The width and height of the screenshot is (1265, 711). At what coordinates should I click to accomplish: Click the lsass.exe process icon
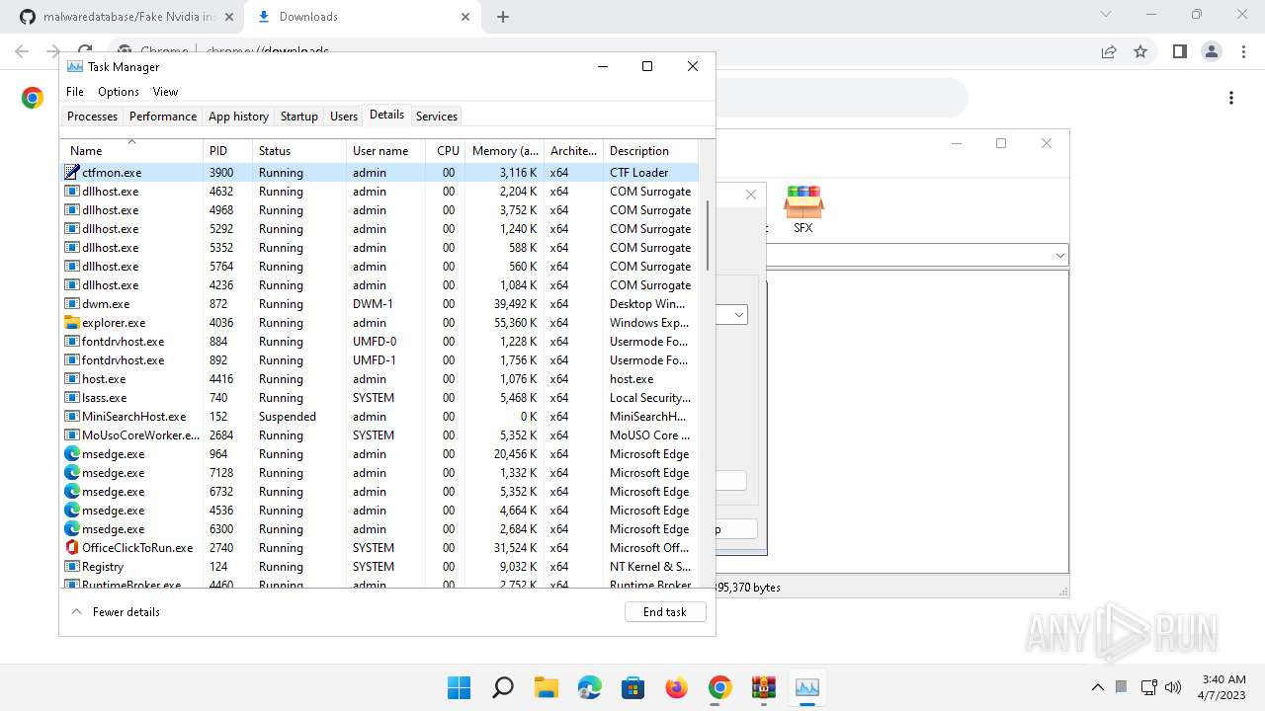click(72, 397)
